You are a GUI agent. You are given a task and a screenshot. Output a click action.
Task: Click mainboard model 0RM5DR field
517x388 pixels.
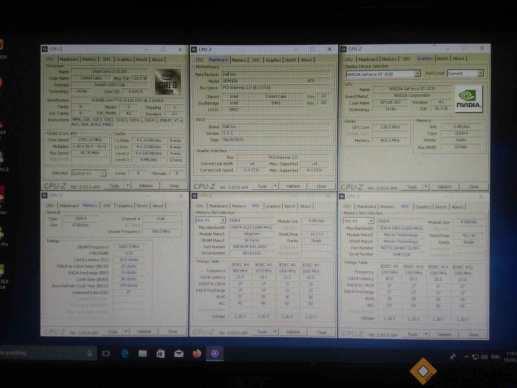pos(256,81)
